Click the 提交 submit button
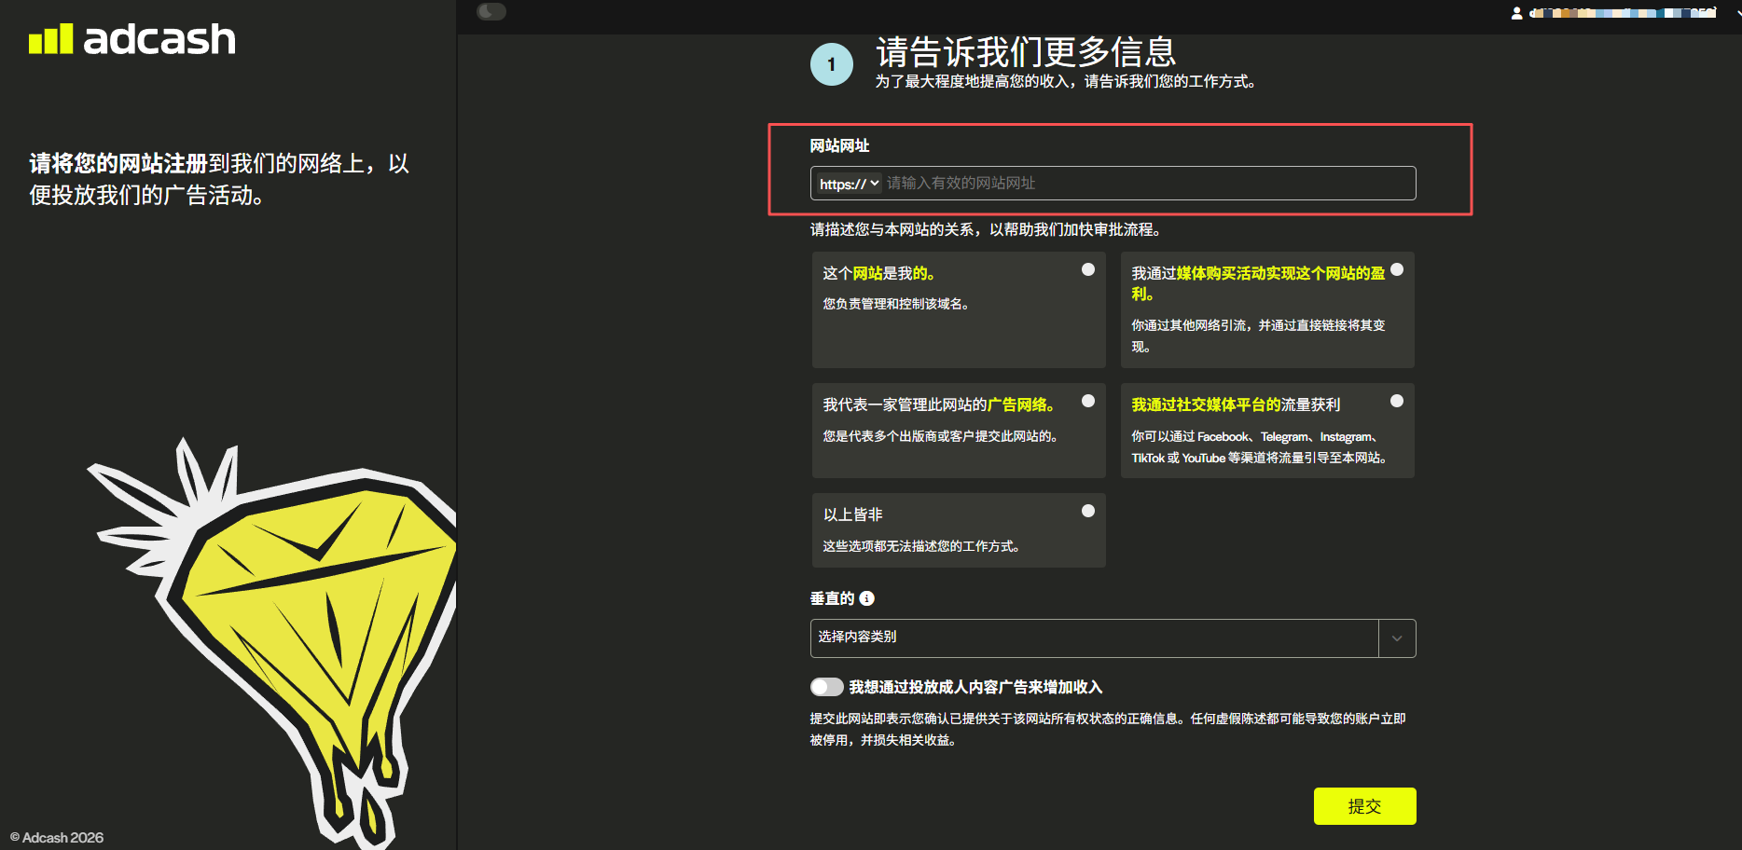This screenshot has height=850, width=1742. (x=1364, y=806)
